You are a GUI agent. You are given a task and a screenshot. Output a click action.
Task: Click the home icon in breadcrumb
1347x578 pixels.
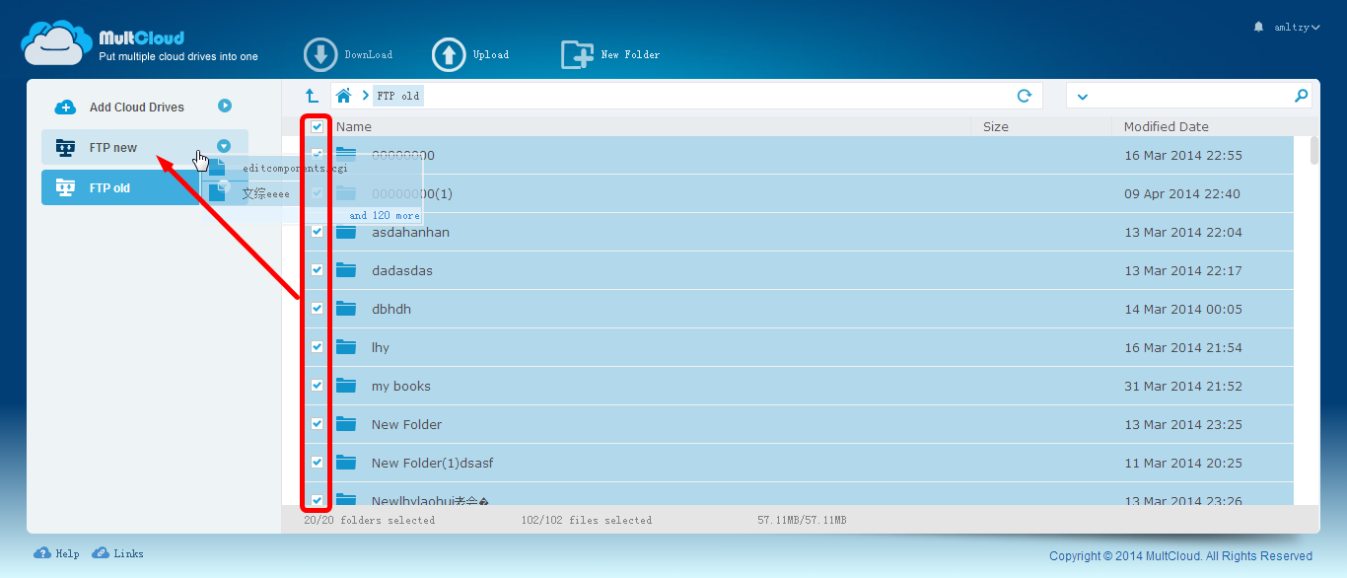click(x=343, y=96)
